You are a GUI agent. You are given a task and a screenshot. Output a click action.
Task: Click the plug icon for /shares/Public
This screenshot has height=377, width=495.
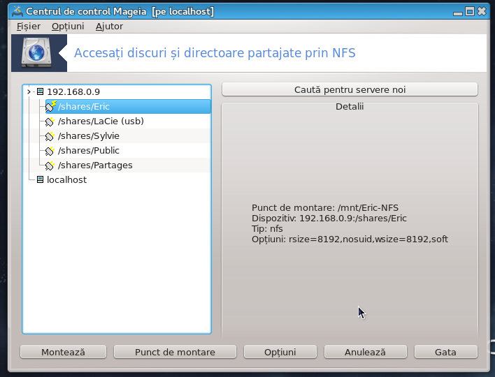[50, 151]
